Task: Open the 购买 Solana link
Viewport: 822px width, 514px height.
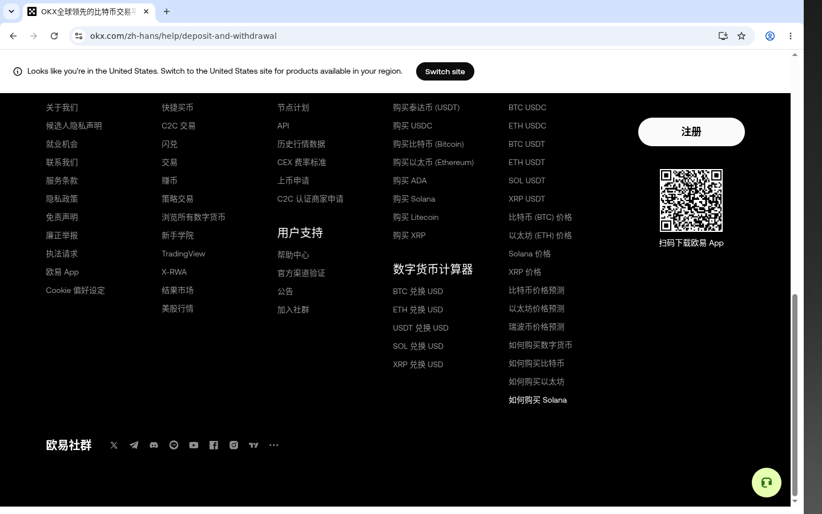Action: click(x=414, y=199)
